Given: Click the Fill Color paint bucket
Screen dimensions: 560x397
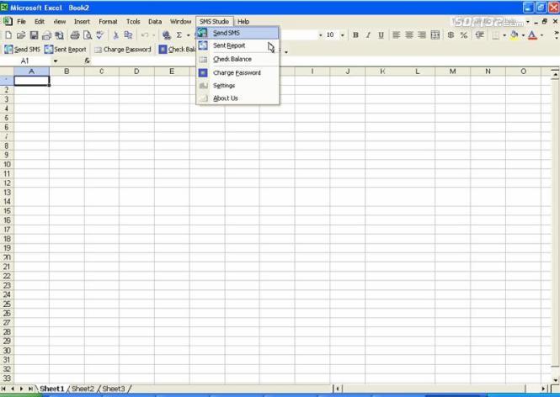Looking at the screenshot, I should tap(515, 35).
